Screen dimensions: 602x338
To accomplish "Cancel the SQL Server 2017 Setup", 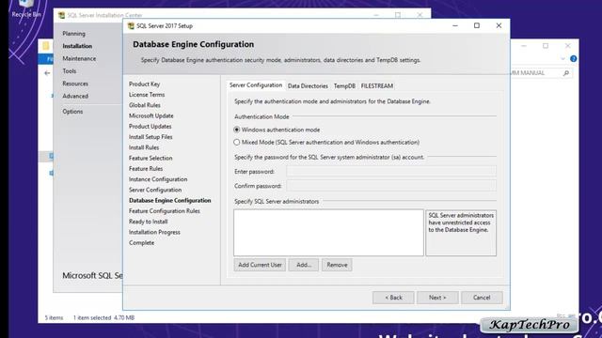I will (482, 298).
